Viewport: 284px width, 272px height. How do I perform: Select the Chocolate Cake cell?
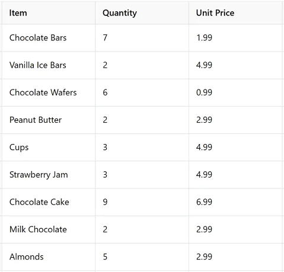click(x=49, y=202)
